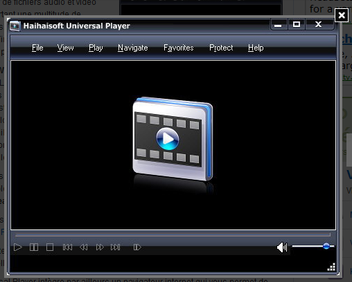Stop playback with the square Stop button
Viewport: 352px width, 282px height.
[x=50, y=247]
